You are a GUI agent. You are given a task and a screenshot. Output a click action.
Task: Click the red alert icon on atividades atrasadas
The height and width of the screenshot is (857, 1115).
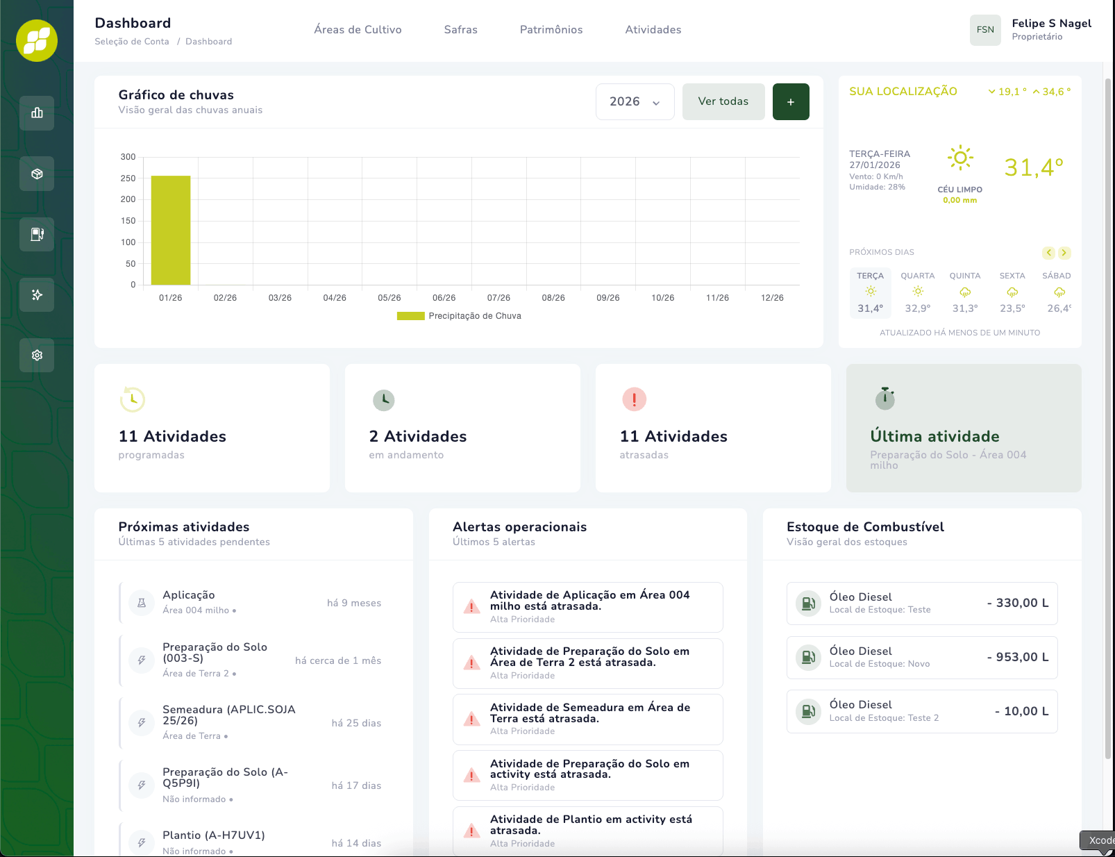click(633, 400)
